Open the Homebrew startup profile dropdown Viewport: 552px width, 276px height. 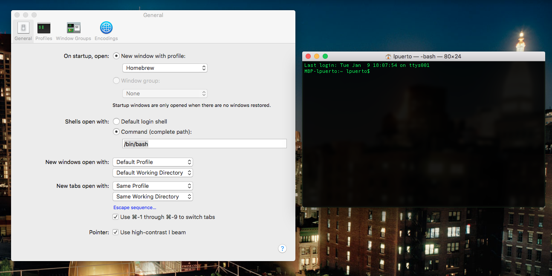[165, 68]
